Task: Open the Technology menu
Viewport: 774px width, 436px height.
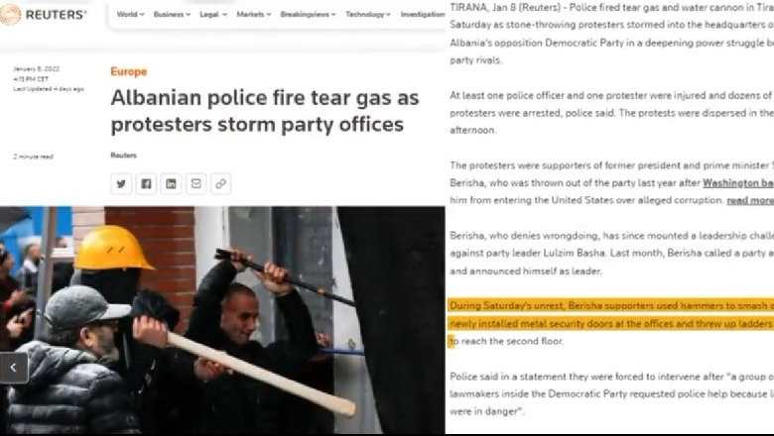Action: point(368,14)
